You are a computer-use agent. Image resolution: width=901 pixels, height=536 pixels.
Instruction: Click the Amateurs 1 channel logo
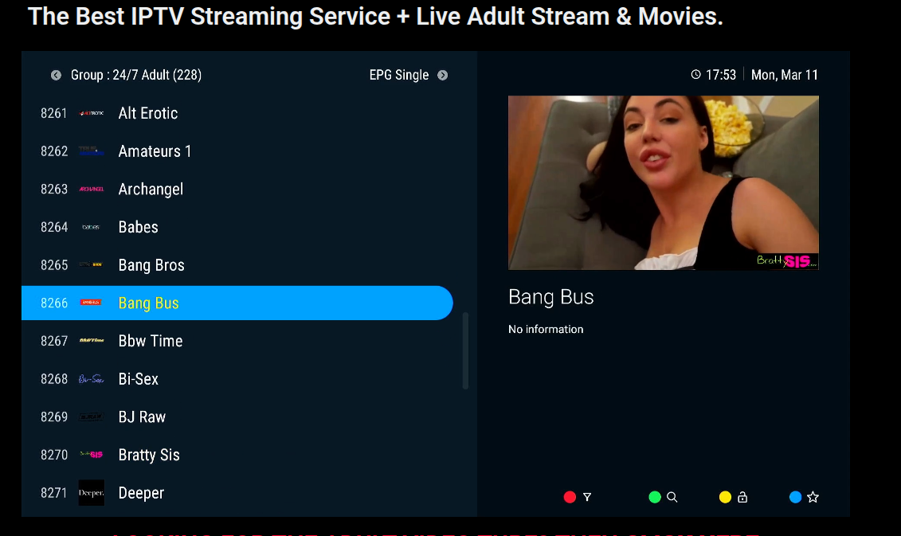coord(92,151)
